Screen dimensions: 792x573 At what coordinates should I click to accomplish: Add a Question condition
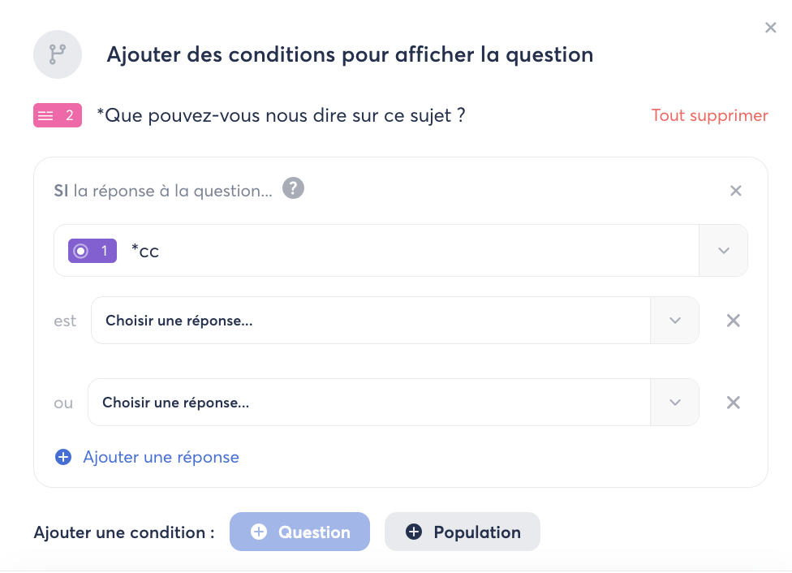tap(299, 532)
